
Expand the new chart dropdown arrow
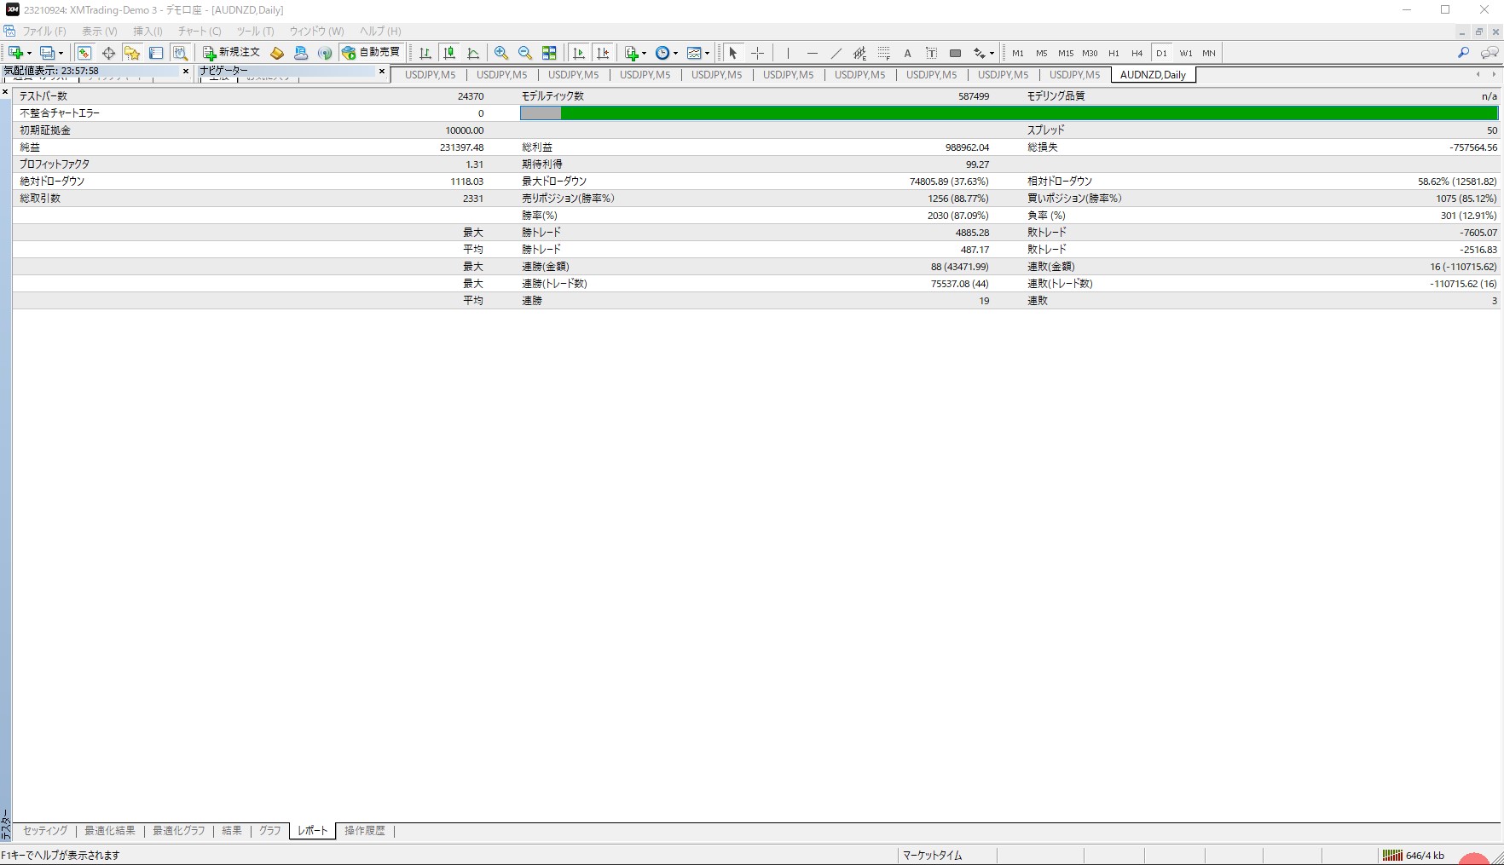pyautogui.click(x=29, y=53)
